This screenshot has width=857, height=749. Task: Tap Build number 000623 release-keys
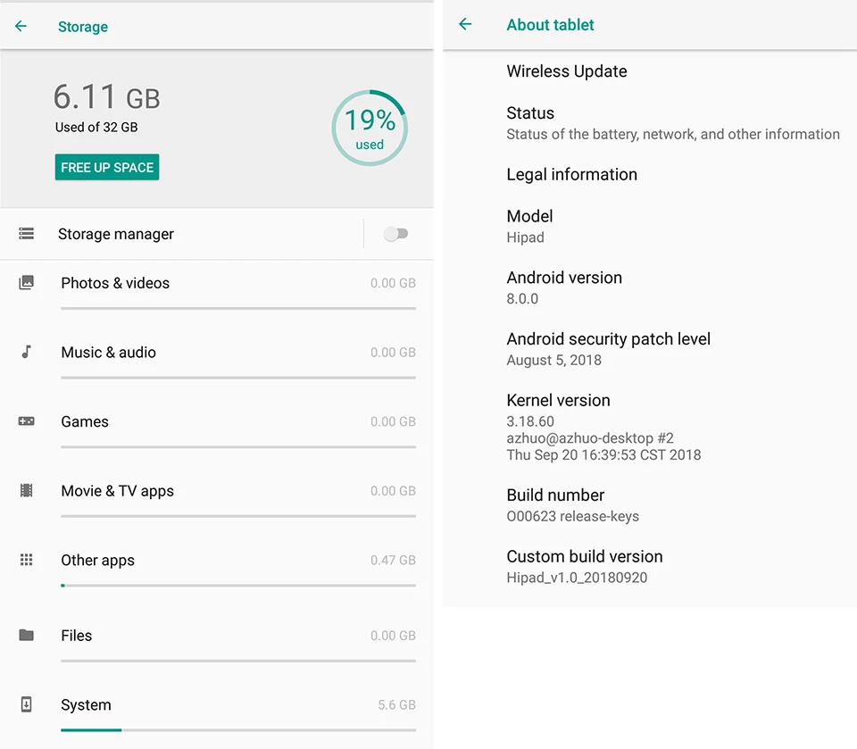click(650, 505)
